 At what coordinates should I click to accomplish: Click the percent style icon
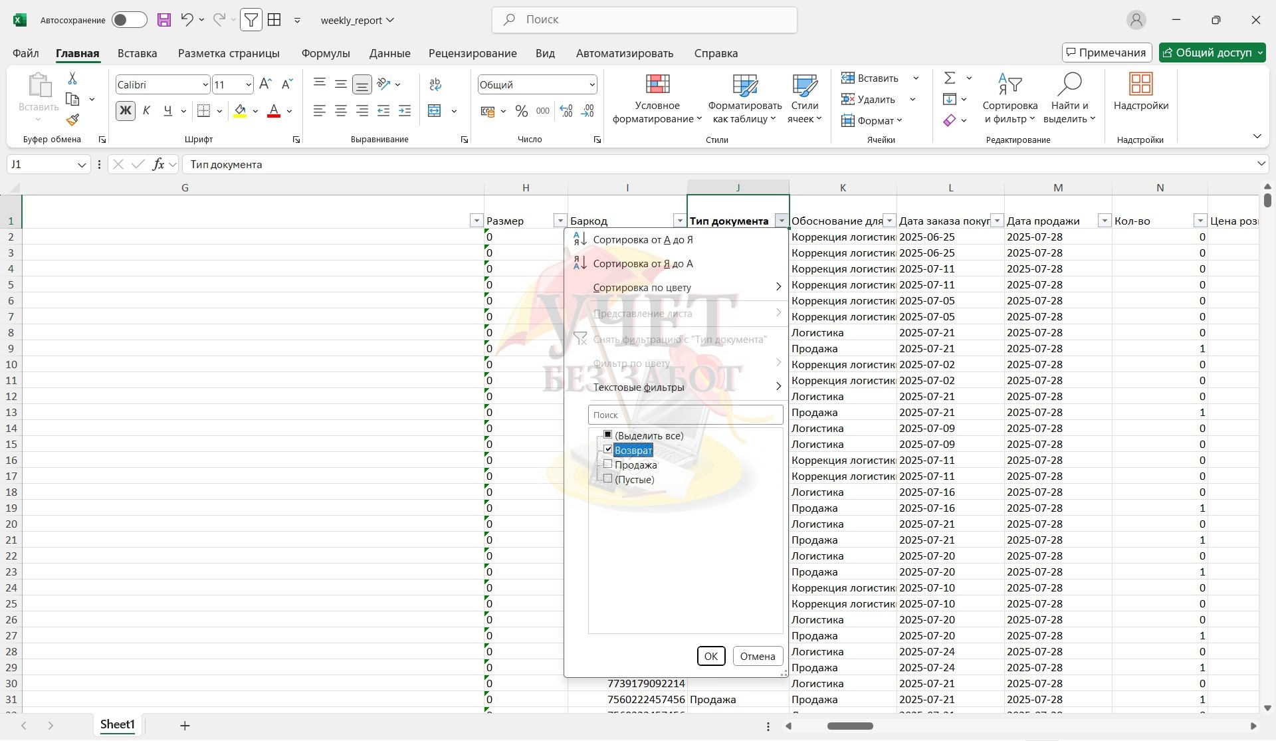point(522,111)
